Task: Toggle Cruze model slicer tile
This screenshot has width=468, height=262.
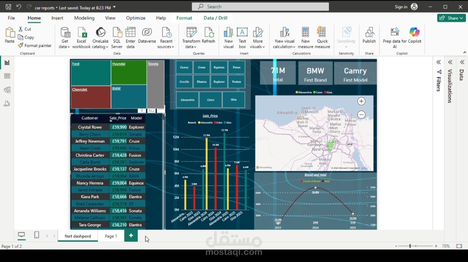Action: coord(201,67)
